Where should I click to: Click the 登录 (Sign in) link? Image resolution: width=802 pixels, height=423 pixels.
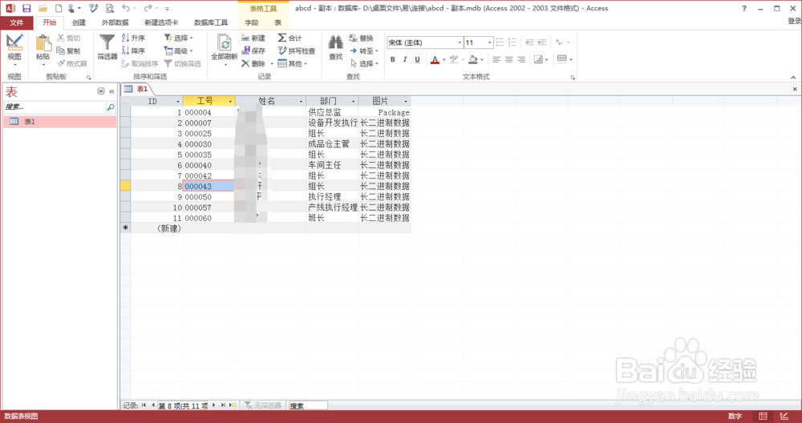(x=794, y=22)
